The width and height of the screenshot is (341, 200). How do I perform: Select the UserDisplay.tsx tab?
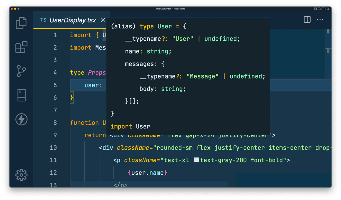(73, 20)
